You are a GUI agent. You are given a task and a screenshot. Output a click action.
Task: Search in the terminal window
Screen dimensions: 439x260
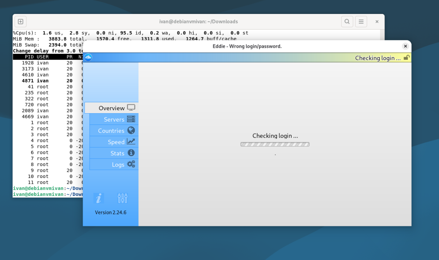click(347, 22)
